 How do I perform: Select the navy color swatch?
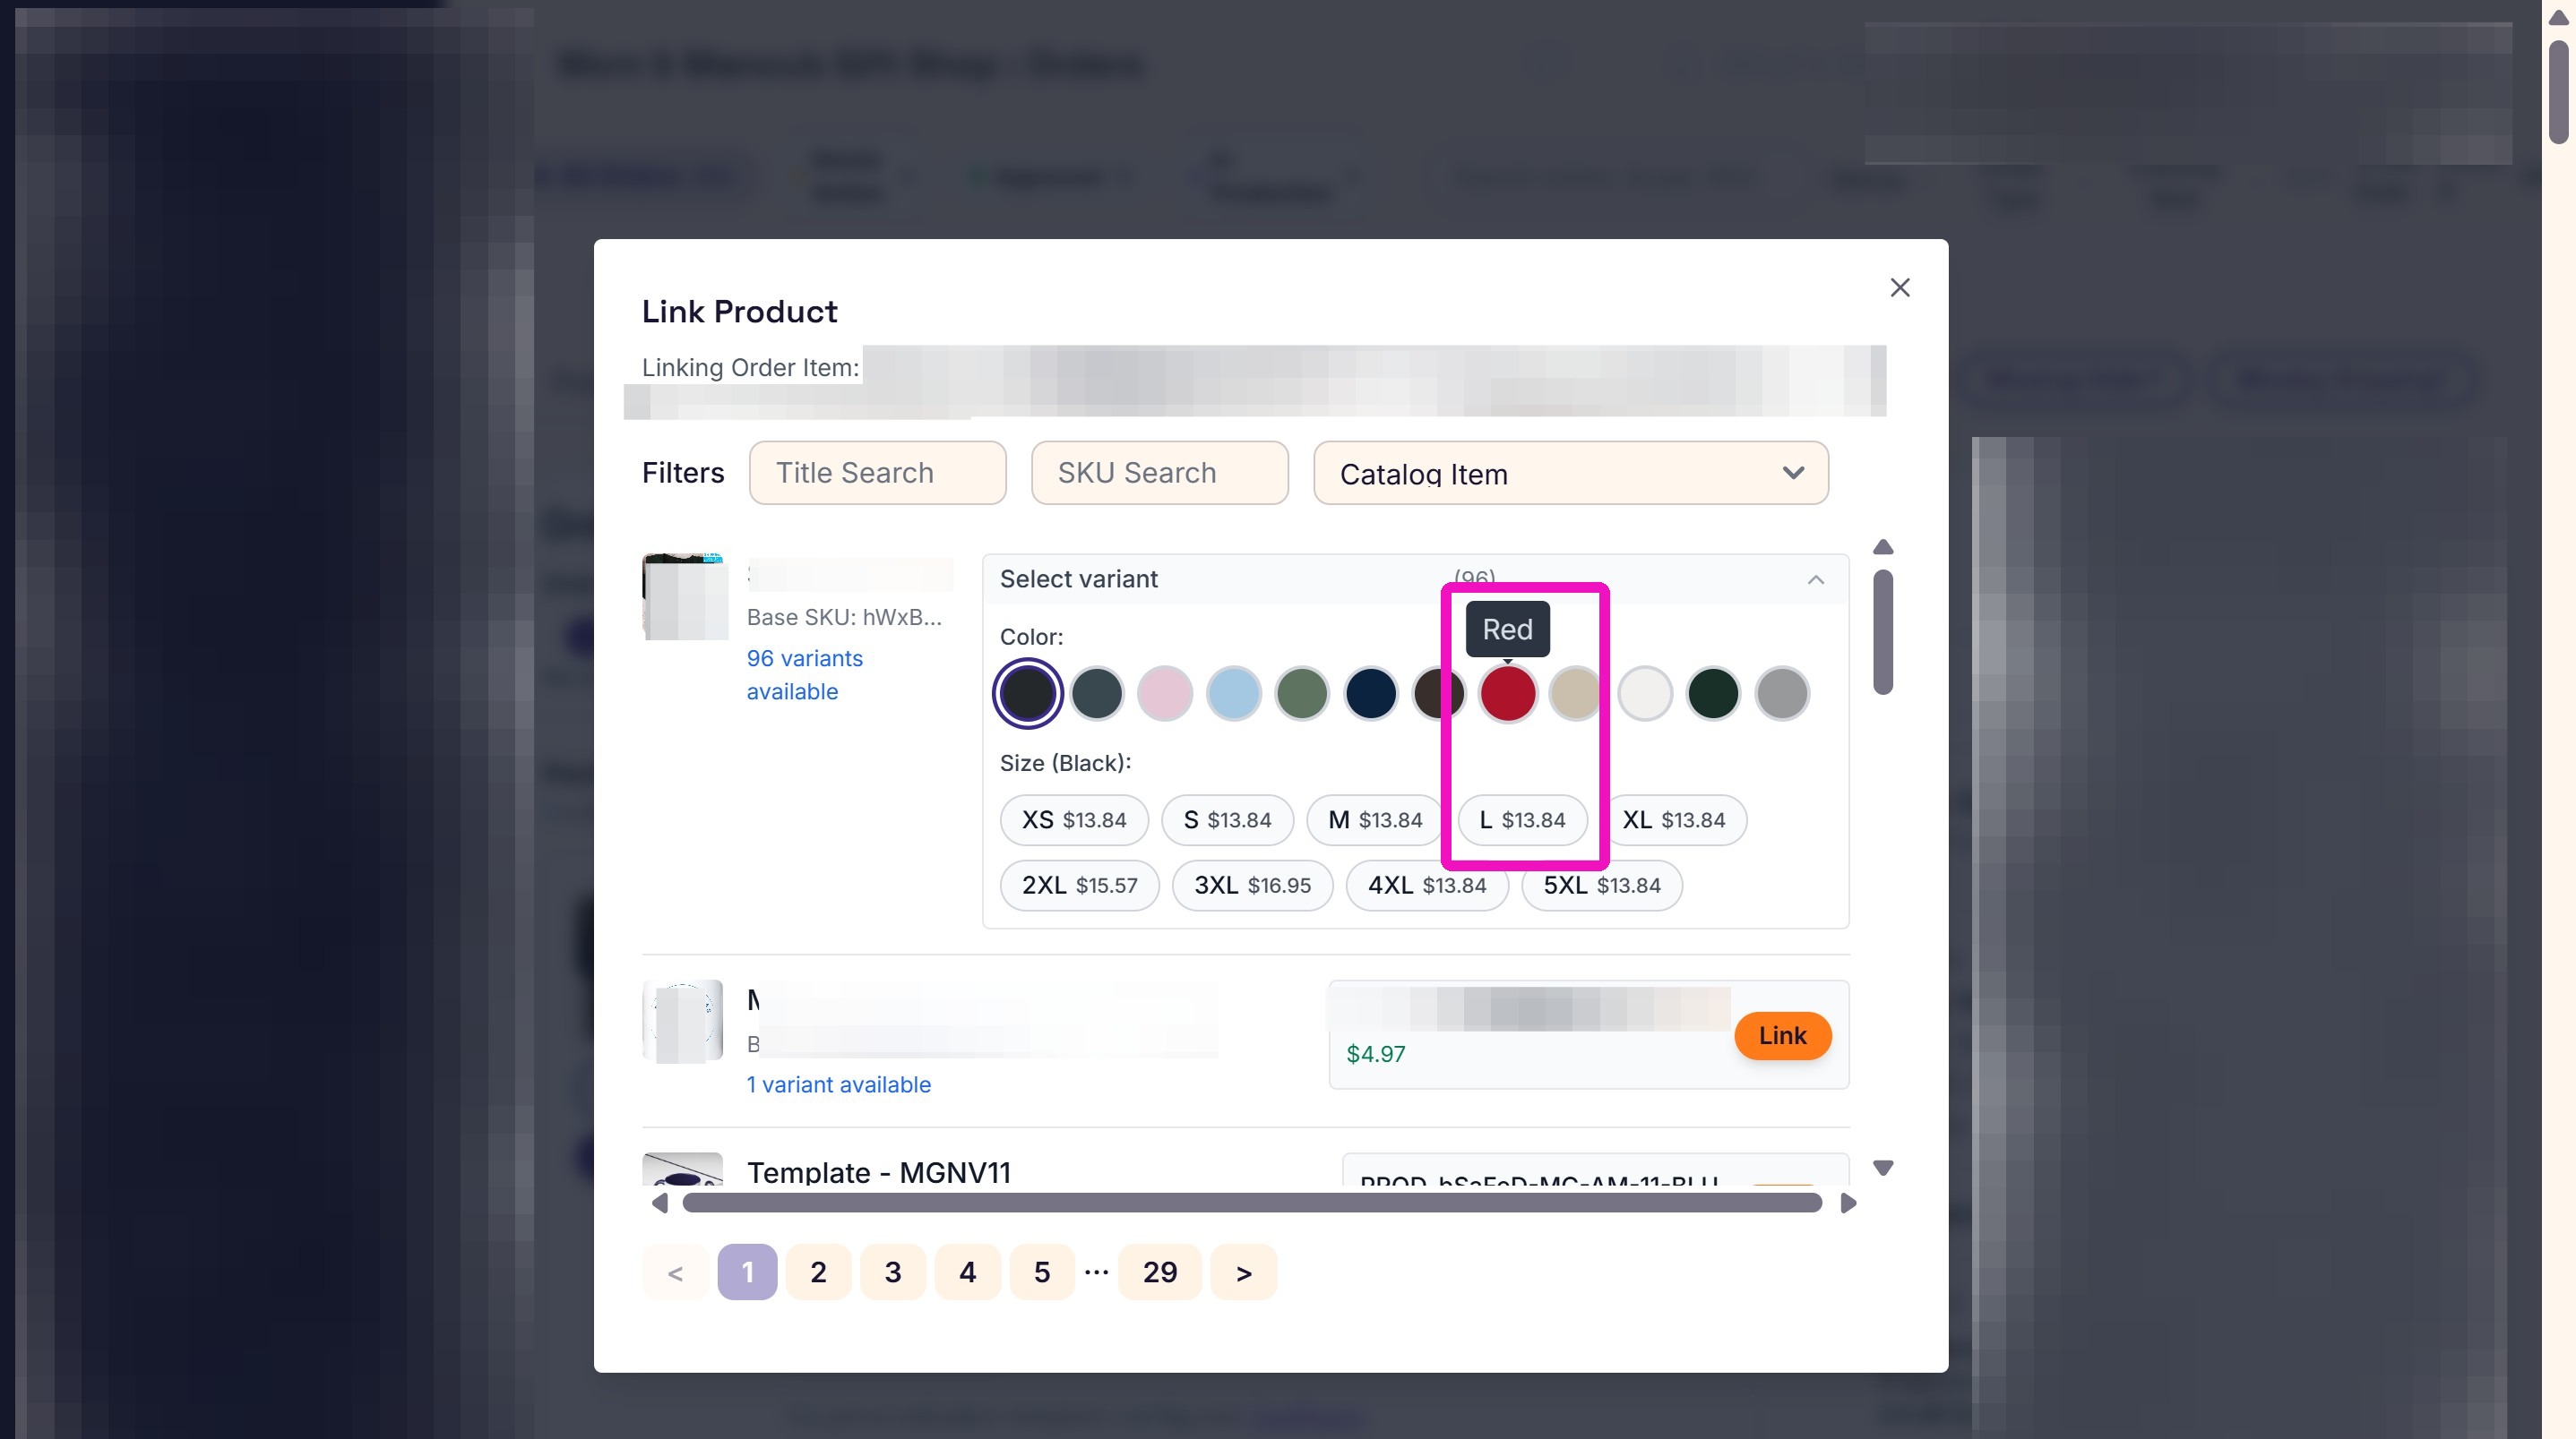click(x=1371, y=693)
